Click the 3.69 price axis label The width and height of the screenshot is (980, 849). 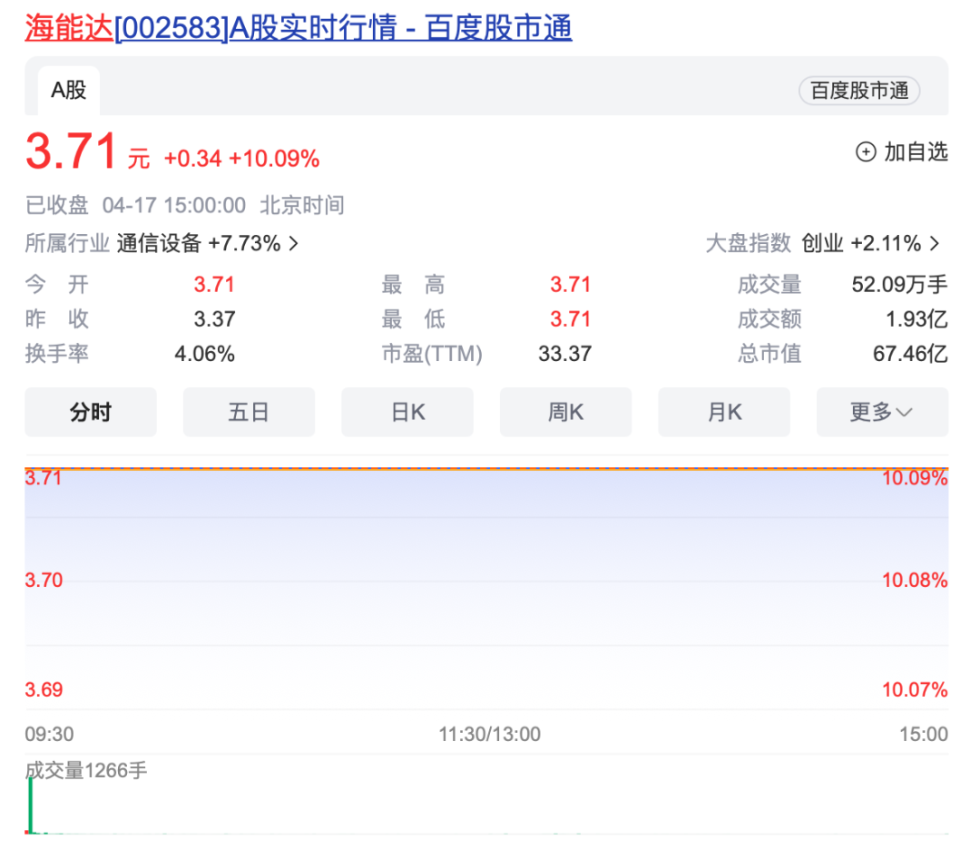[x=44, y=690]
